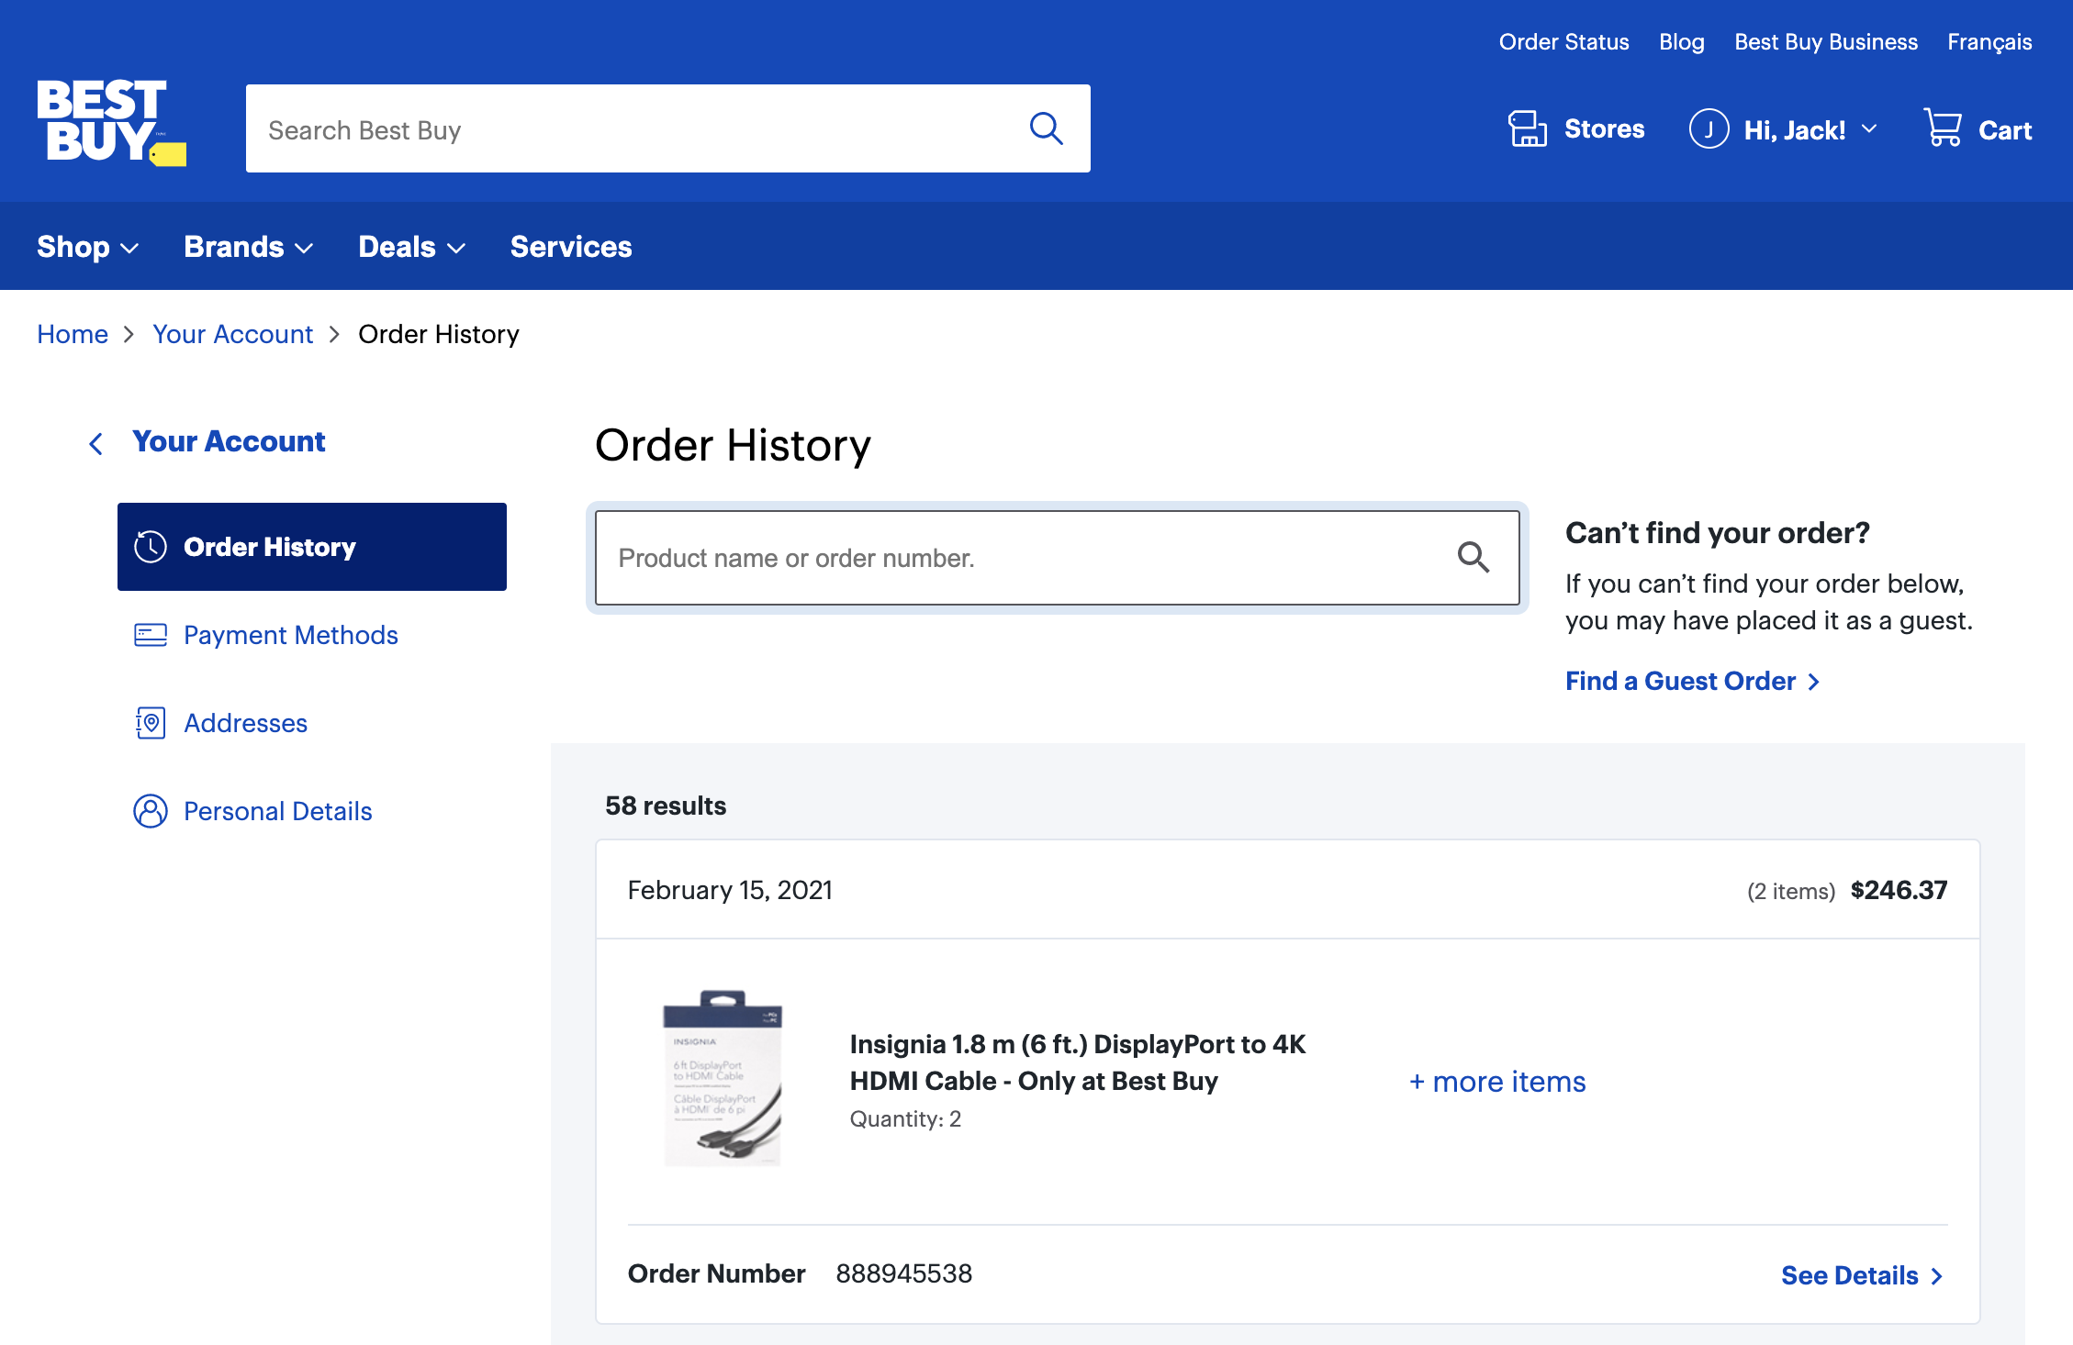The height and width of the screenshot is (1345, 2073).
Task: Click the Insignia cable product thumbnail
Action: click(723, 1078)
